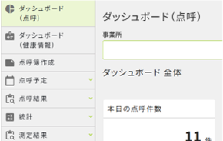Image resolution: width=223 pixels, height=141 pixels.
Task: Click the calendar icon beside 点呼予定
Action: [10, 81]
